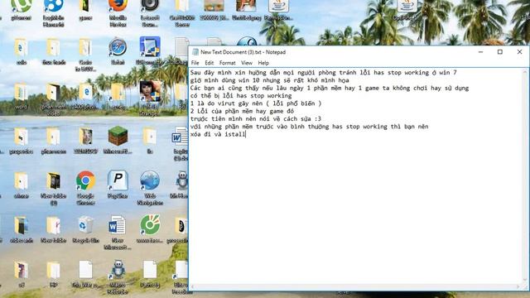
Task: Click the horizontal scrollbar right arrow in Notepad
Action: click(x=519, y=287)
